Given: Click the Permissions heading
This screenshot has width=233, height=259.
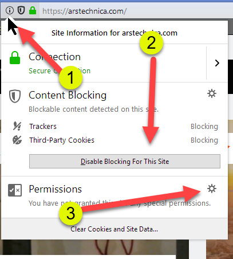Looking at the screenshot, I should (x=55, y=189).
